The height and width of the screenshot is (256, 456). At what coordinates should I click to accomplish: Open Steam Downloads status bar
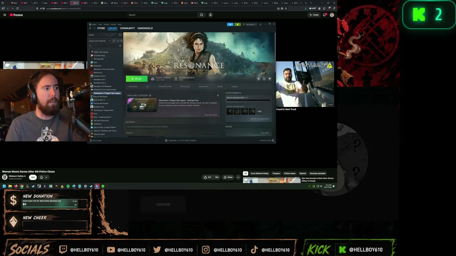181,140
